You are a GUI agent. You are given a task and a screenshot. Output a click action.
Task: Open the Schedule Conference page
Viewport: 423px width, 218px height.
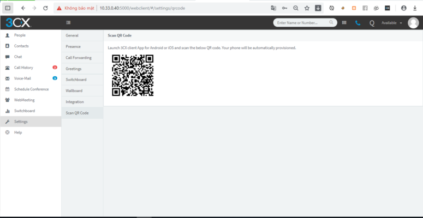click(x=31, y=89)
